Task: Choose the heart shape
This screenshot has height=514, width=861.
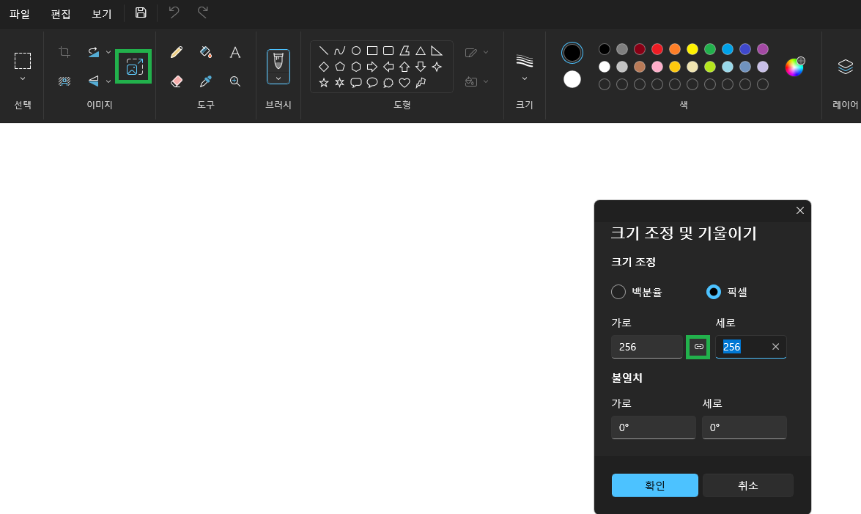Action: point(404,82)
